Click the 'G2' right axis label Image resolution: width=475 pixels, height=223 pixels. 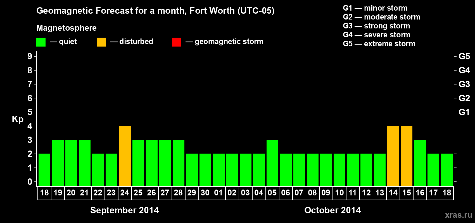464,98
